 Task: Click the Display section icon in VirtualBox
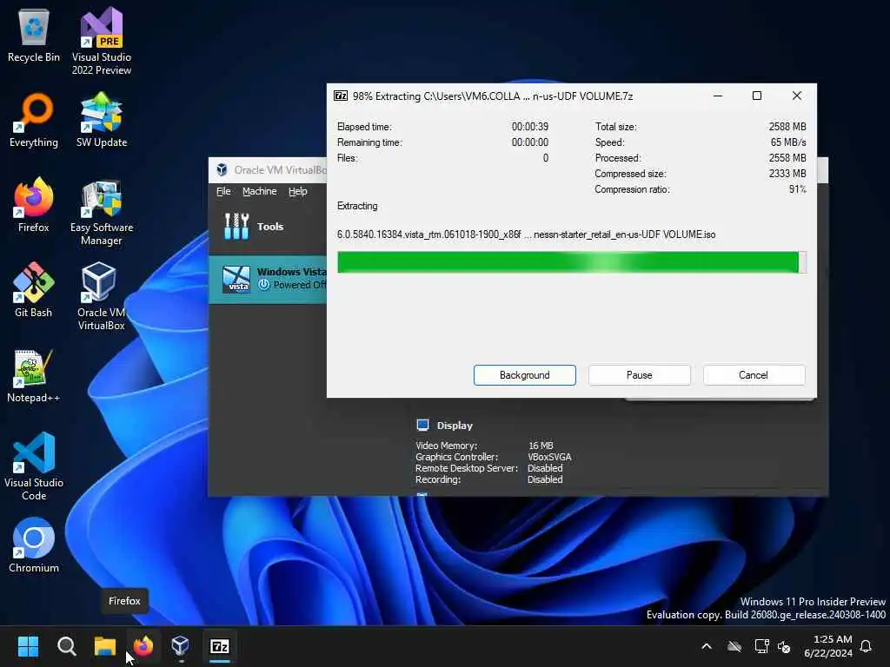(x=423, y=426)
